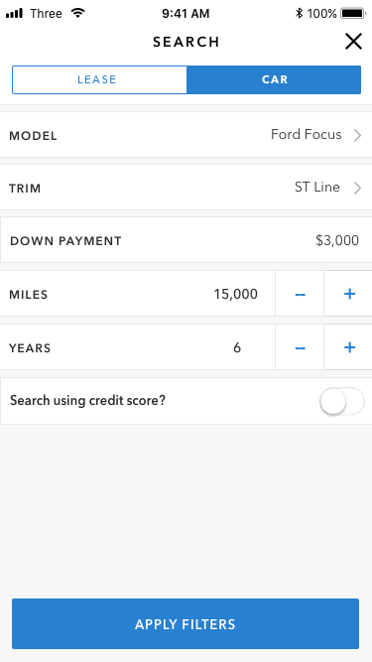Toggle the credit score search switch
The height and width of the screenshot is (662, 372).
[341, 401]
